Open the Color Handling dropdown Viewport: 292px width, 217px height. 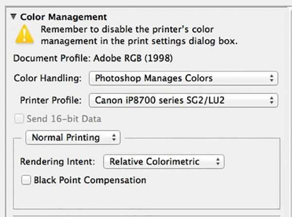coord(183,78)
